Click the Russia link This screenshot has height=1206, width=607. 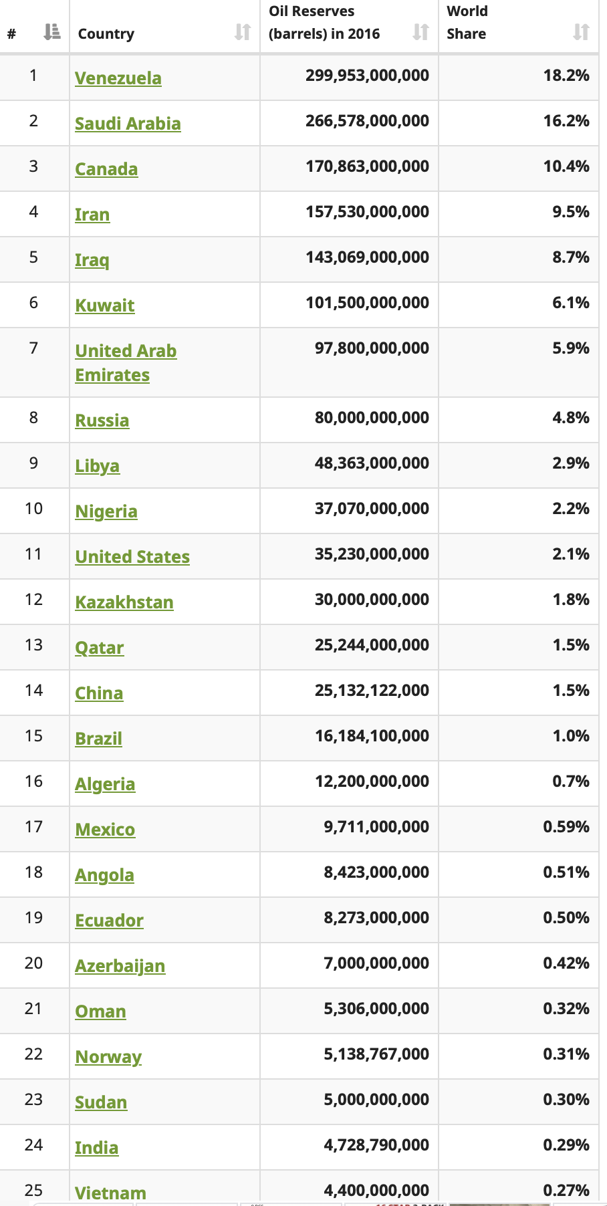coord(102,420)
